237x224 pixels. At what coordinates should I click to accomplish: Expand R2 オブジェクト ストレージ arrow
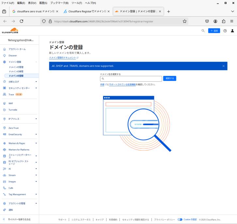click(36, 162)
